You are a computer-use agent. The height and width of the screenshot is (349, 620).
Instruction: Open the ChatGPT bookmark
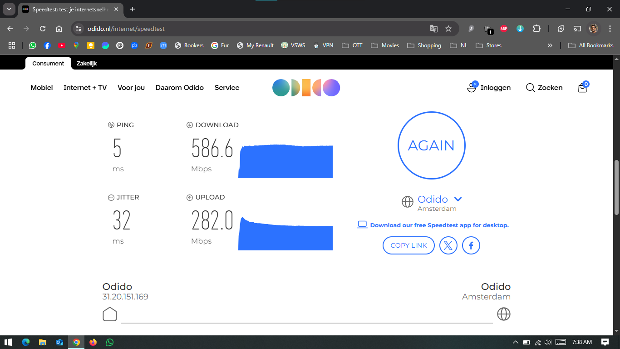point(120,45)
